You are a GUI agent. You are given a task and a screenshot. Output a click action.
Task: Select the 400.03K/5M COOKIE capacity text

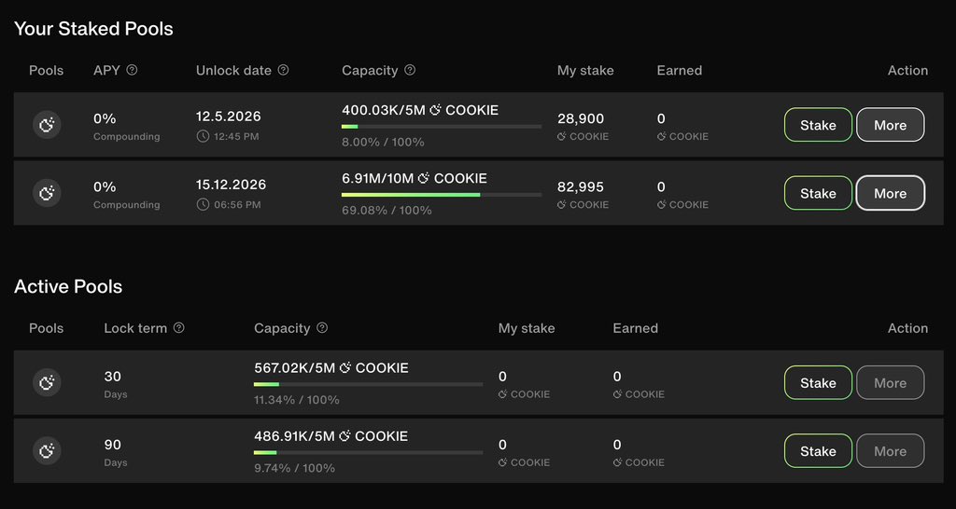[x=420, y=110]
